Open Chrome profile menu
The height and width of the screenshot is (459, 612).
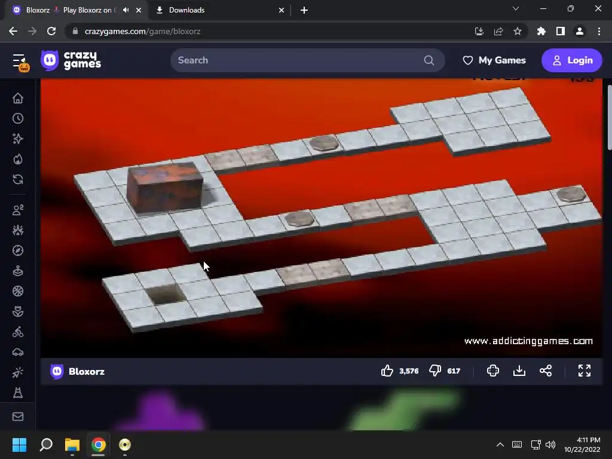tap(580, 31)
